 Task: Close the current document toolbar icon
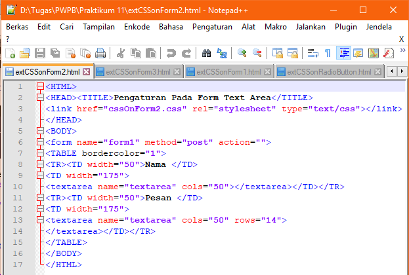(x=70, y=53)
